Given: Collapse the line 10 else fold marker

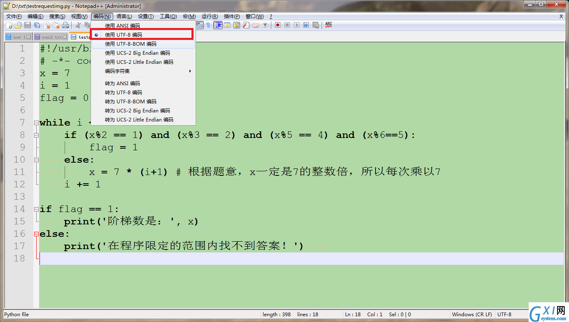Looking at the screenshot, I should tap(36, 160).
